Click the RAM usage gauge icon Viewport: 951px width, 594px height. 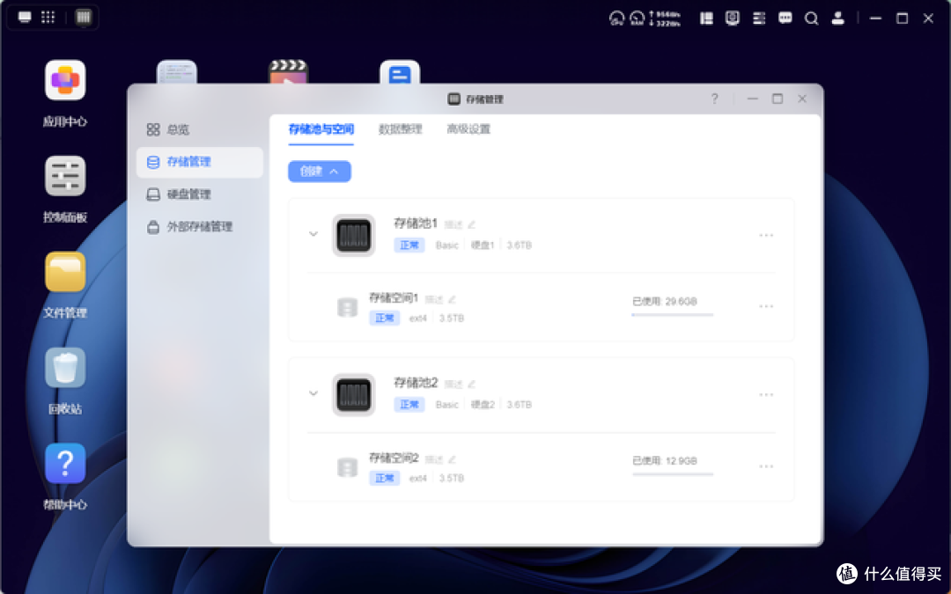tap(637, 18)
